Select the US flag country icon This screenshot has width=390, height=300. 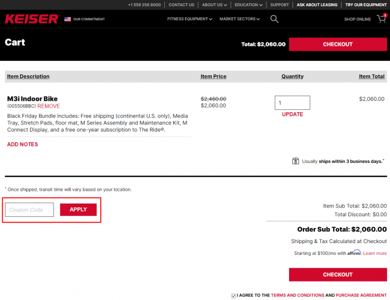67,19
